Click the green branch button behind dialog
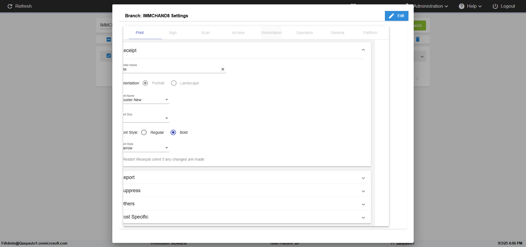526x247 pixels. point(420,25)
